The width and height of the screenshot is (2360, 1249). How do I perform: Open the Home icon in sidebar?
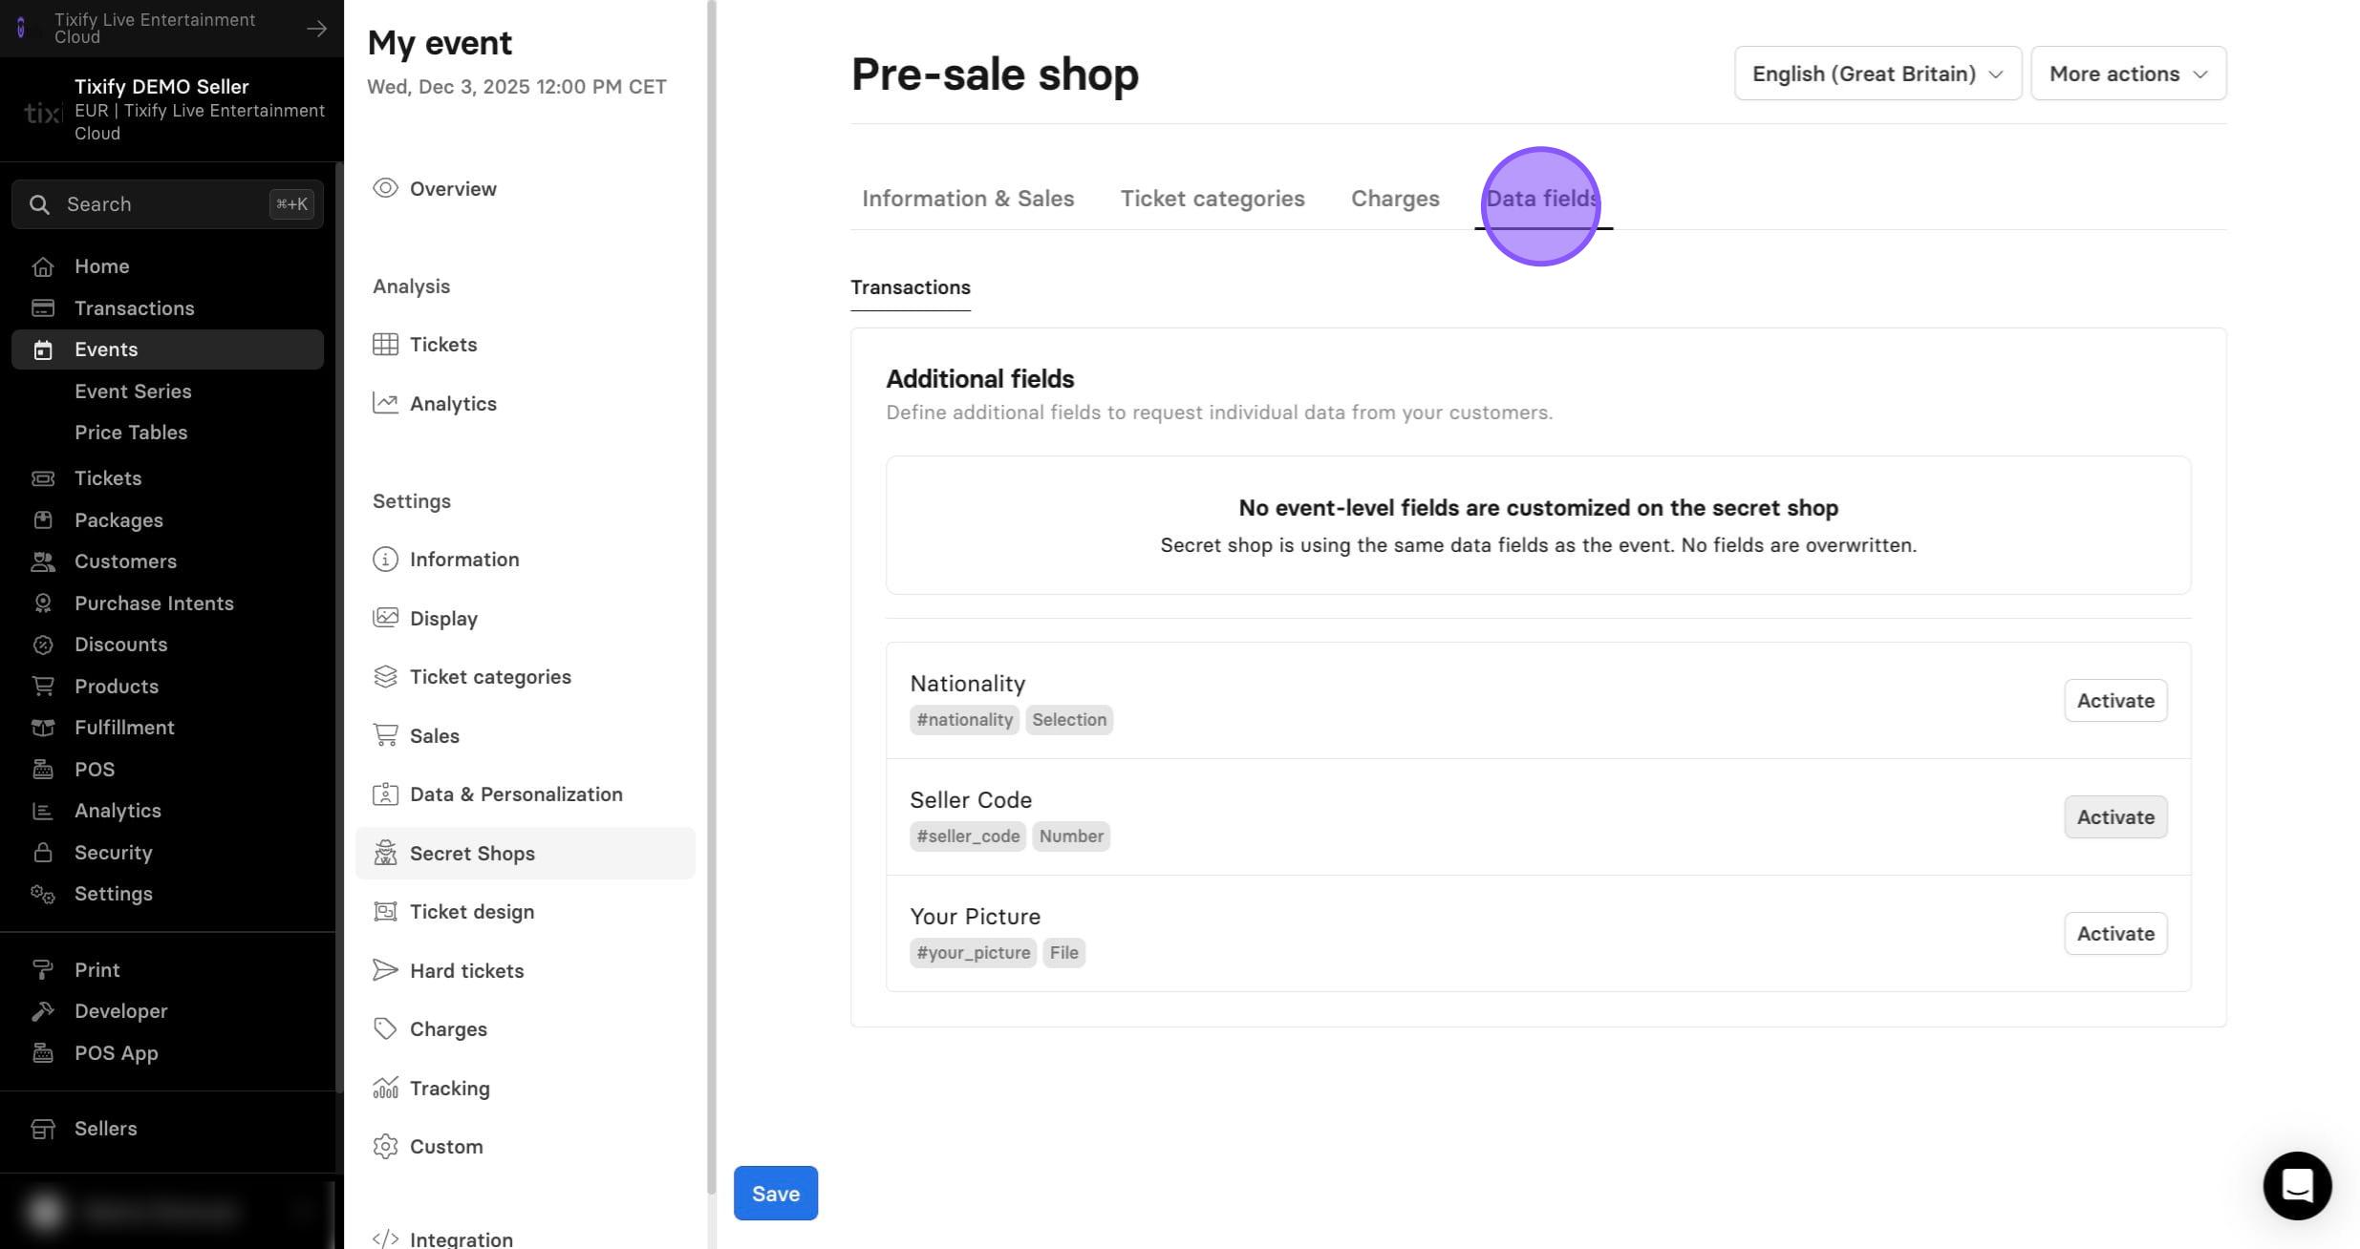coord(43,266)
